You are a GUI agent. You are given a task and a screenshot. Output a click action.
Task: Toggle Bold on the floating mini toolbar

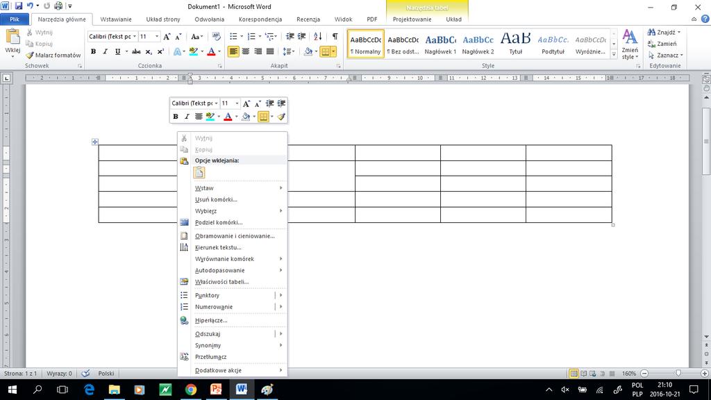[176, 117]
